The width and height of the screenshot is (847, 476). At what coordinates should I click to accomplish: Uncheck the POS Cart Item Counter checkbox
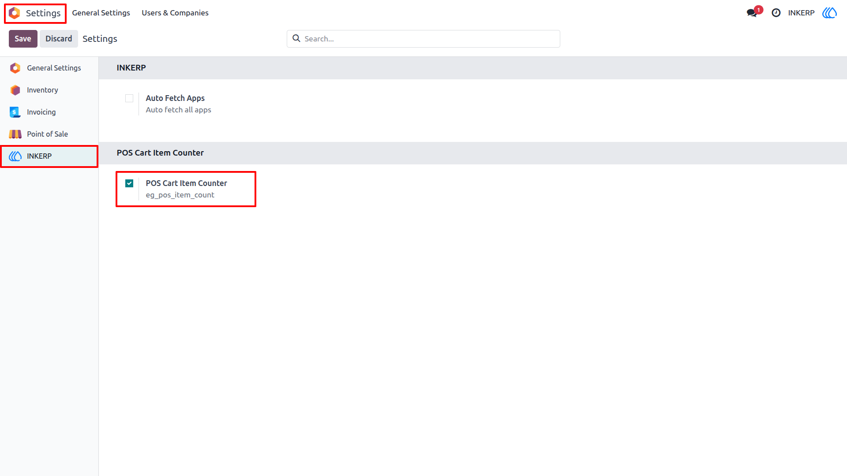pyautogui.click(x=129, y=183)
